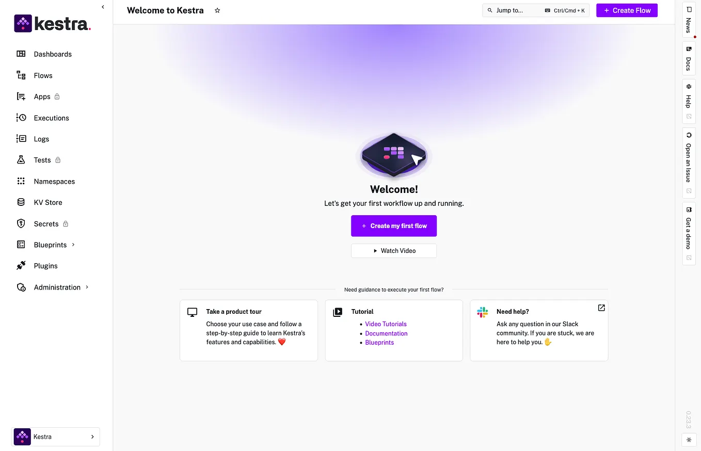Click the Create my first flow button
This screenshot has width=701, height=451.
point(394,226)
